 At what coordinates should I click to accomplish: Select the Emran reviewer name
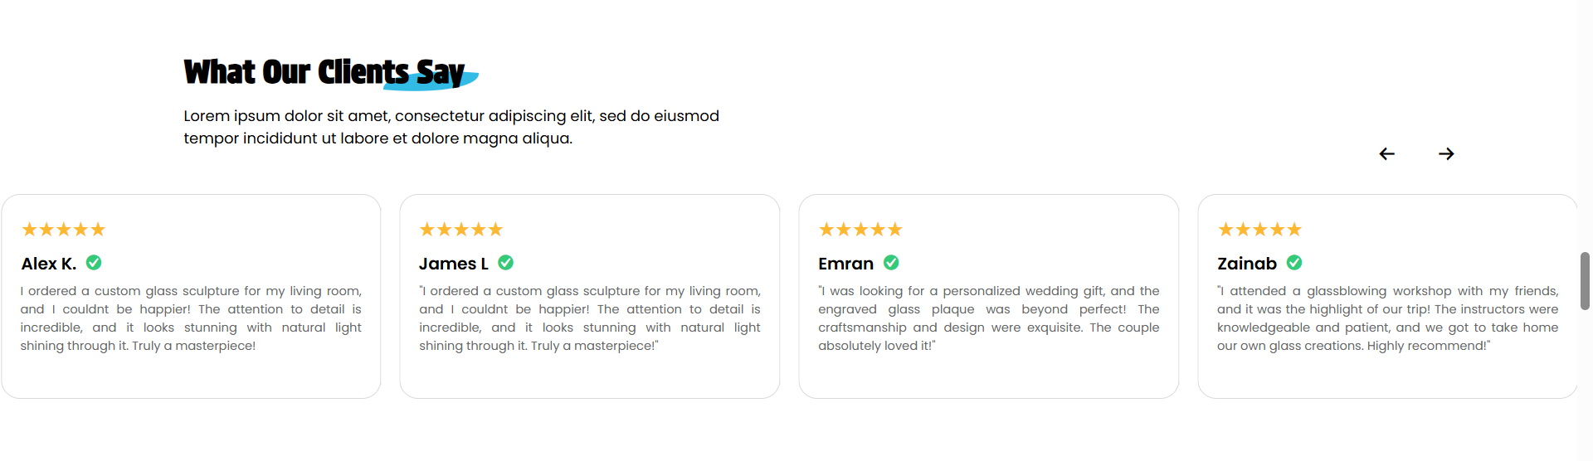click(x=846, y=264)
